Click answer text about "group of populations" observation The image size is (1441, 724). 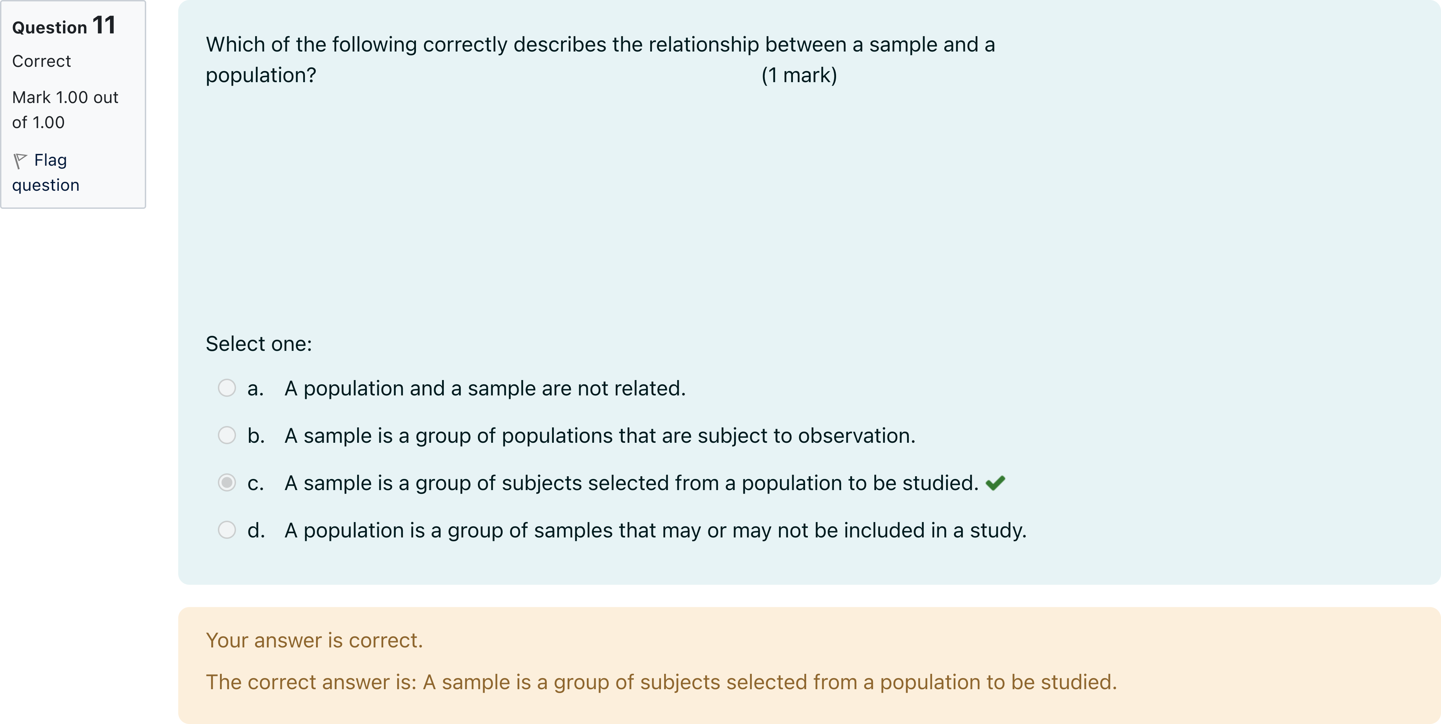(600, 436)
